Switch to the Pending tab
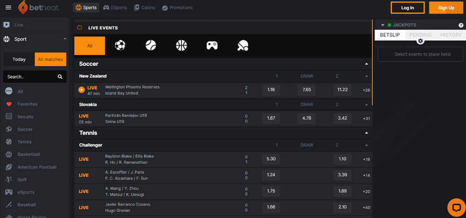 click(x=420, y=35)
